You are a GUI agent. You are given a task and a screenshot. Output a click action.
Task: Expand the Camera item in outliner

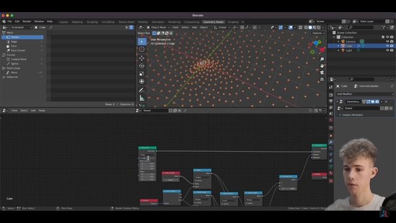pos(338,42)
